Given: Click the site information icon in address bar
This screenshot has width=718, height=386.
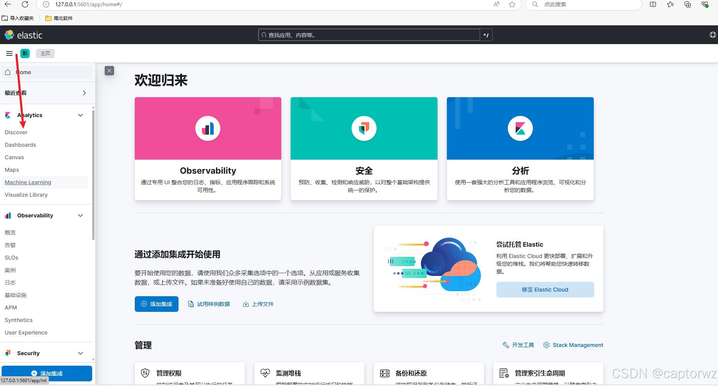Looking at the screenshot, I should pyautogui.click(x=46, y=4).
